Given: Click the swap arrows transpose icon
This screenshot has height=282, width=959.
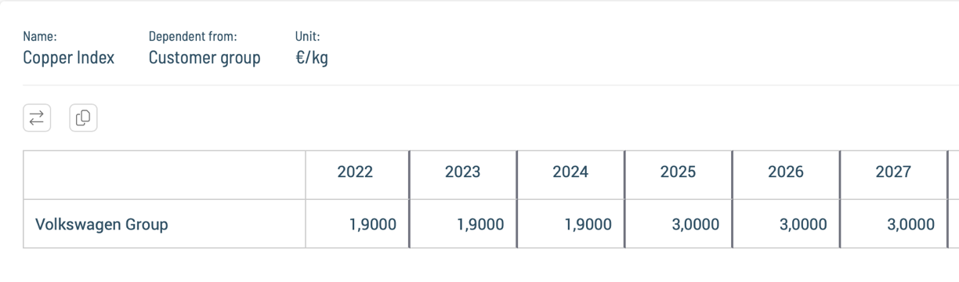Looking at the screenshot, I should (37, 118).
